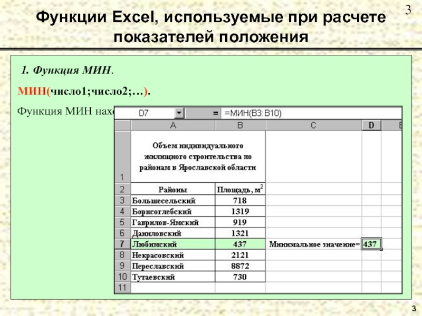Click cell 'Тутаевский'

173,276
